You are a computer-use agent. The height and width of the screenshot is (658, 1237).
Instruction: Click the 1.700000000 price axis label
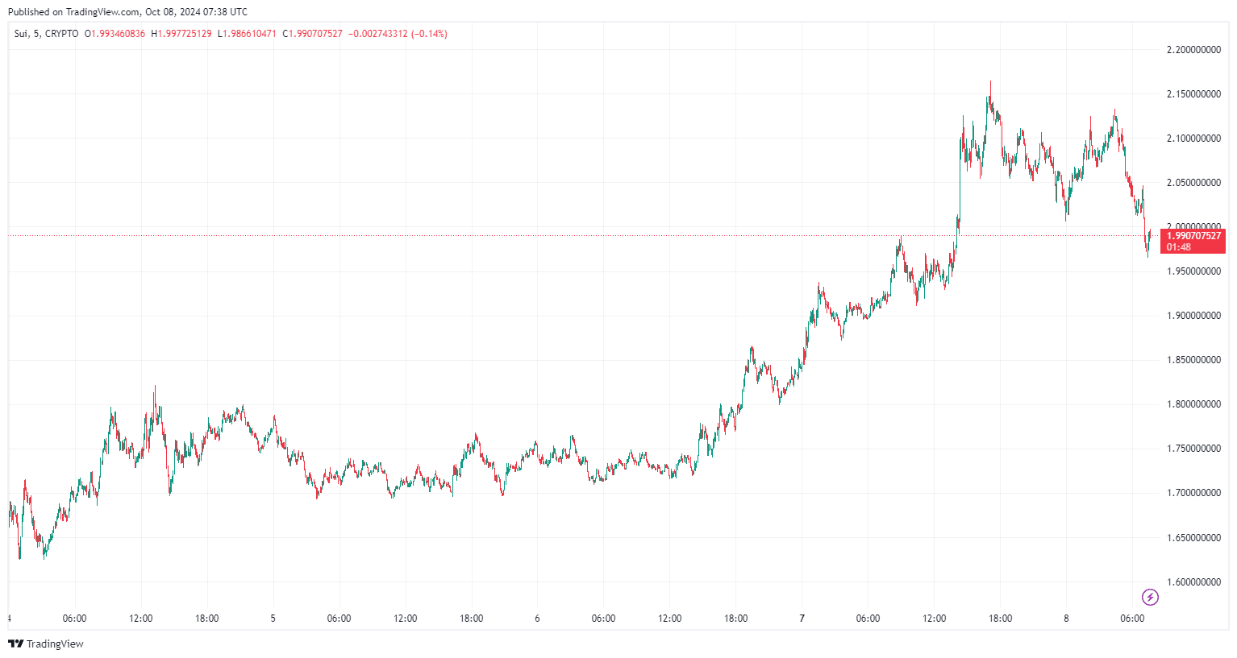[1193, 493]
